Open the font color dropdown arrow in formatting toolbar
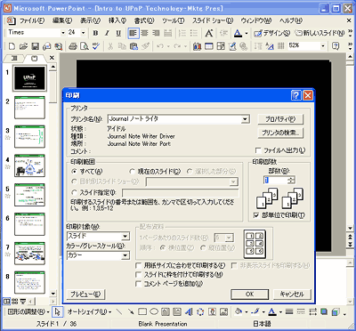356x331 pixels. tap(247, 33)
